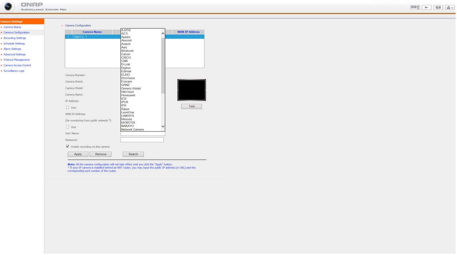457x255 pixels.
Task: Click the camera preview thumbnail
Action: [x=192, y=90]
